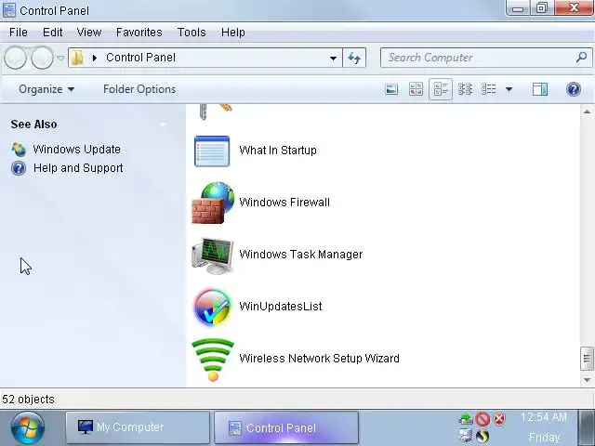595x446 pixels.
Task: Click the vertical scrollbar thumb
Action: (x=587, y=359)
